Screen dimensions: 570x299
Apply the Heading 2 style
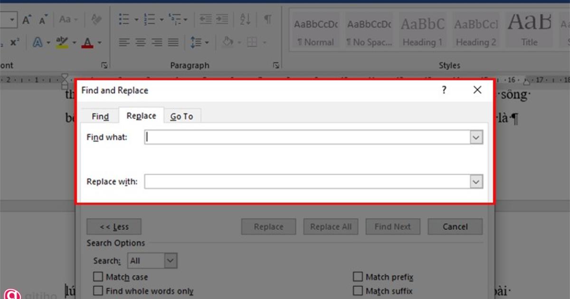(x=476, y=31)
